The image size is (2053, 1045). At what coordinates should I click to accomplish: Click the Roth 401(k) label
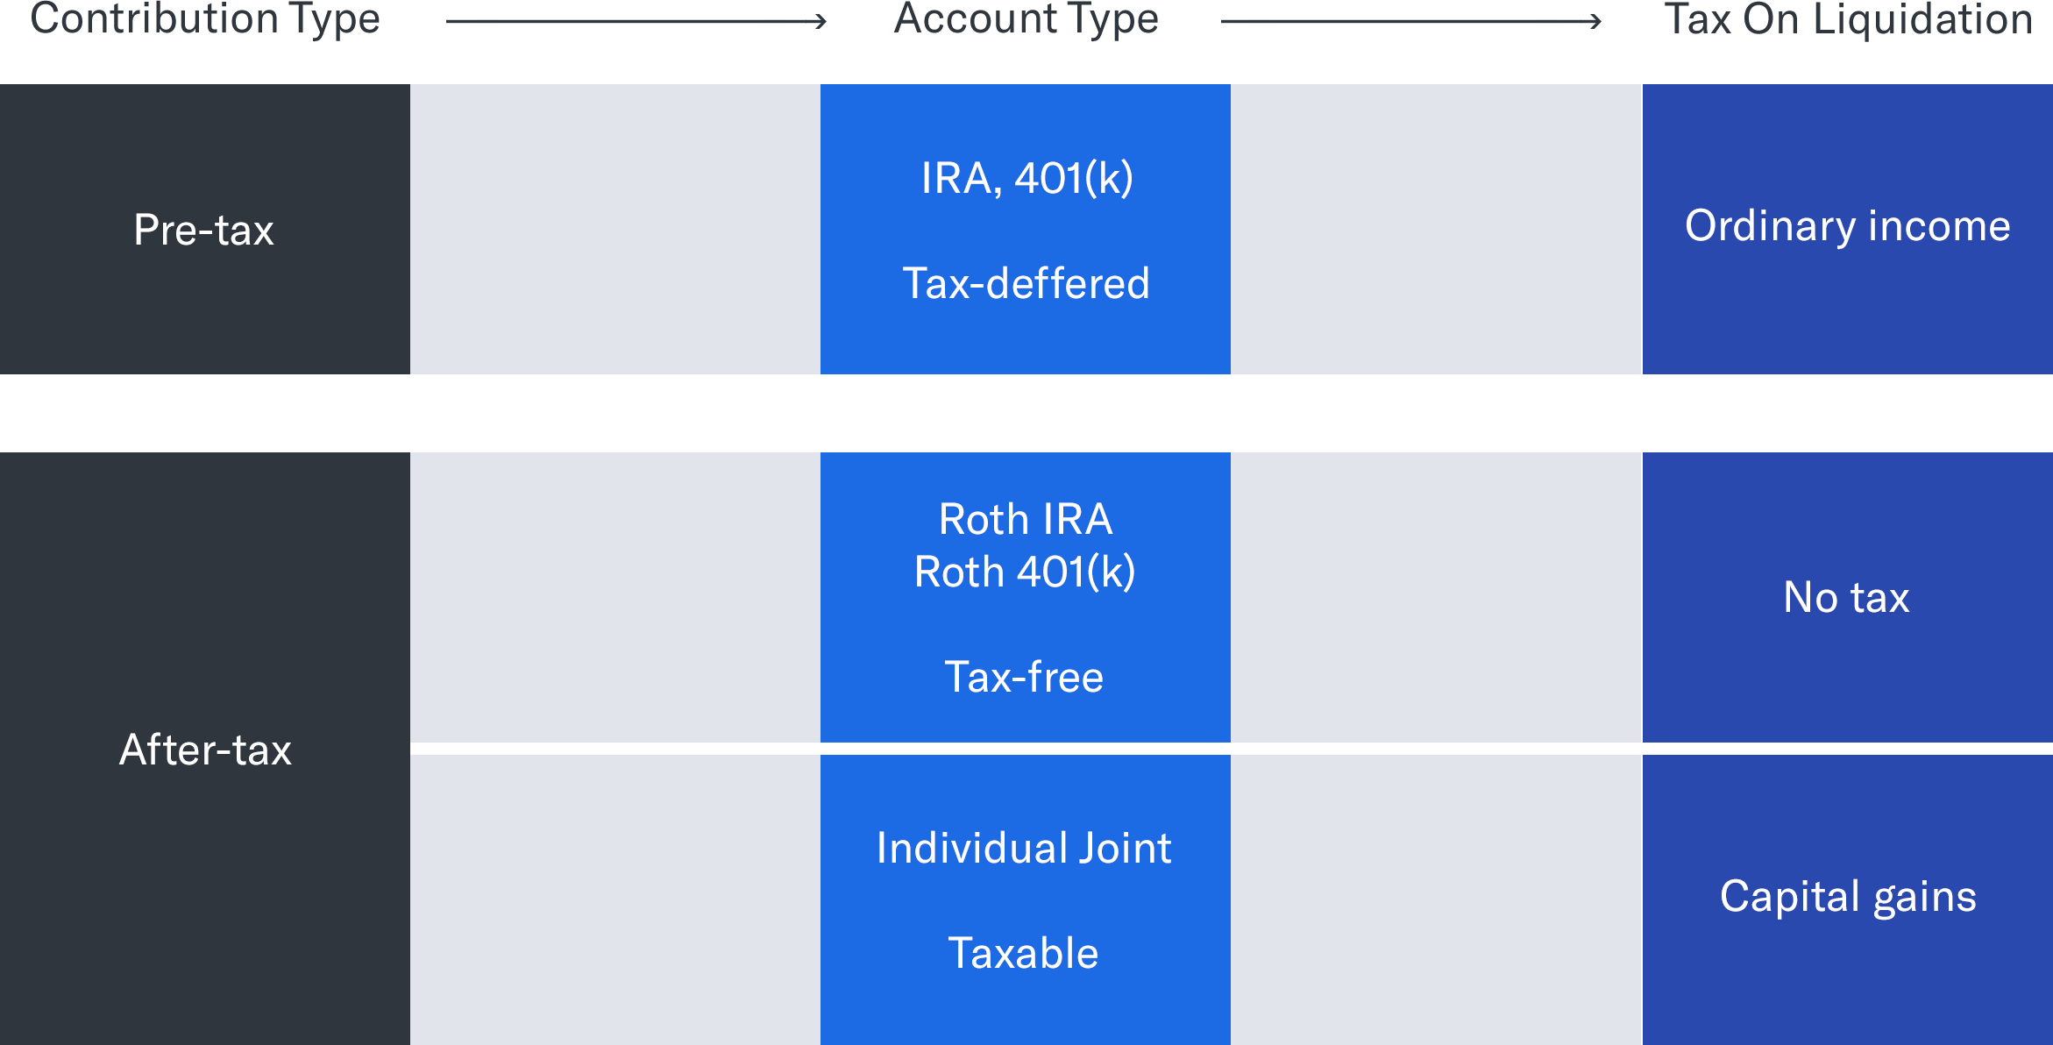tap(1025, 572)
